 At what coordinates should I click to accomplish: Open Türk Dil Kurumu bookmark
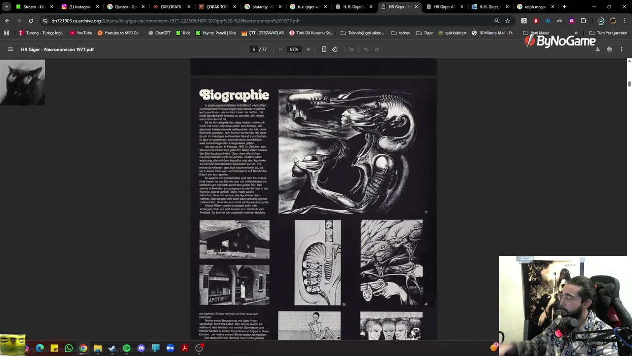[x=312, y=33]
